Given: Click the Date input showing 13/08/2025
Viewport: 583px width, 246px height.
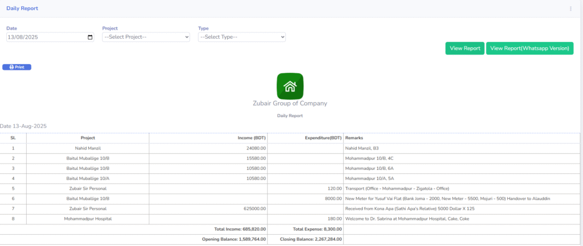Looking at the screenshot, I should (x=50, y=37).
